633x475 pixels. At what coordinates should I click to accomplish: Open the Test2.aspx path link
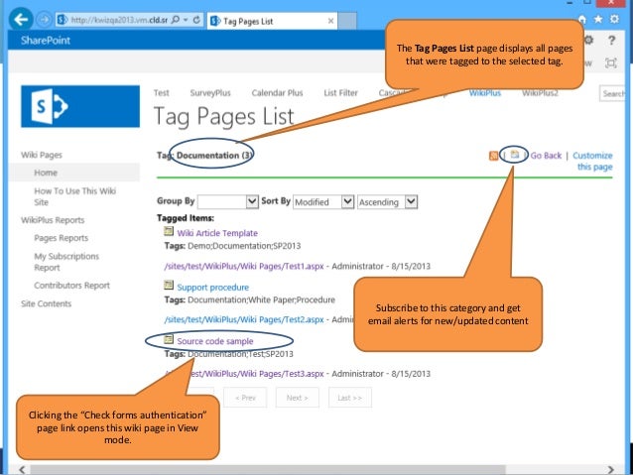[x=244, y=319]
